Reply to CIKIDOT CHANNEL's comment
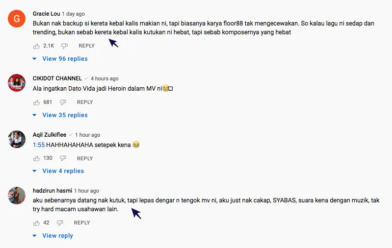Image resolution: width=392 pixels, height=248 pixels. [x=85, y=102]
